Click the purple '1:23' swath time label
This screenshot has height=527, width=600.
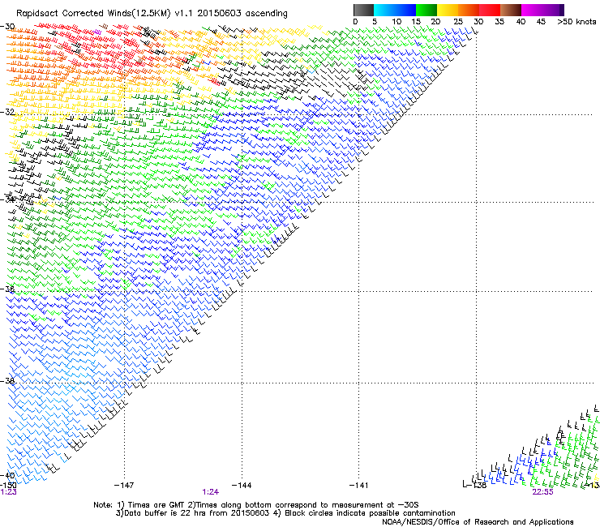8,492
